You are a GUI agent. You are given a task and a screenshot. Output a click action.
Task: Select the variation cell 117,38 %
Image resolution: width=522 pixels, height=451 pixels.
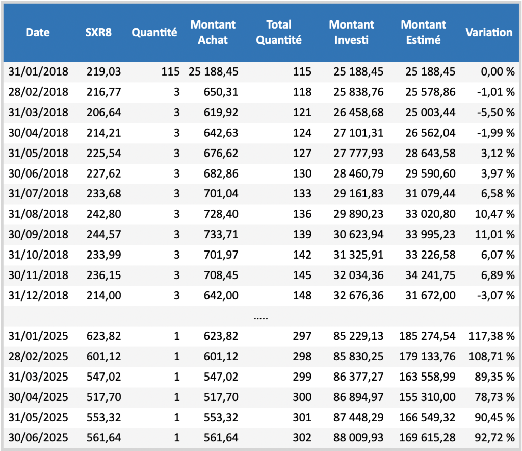491,336
